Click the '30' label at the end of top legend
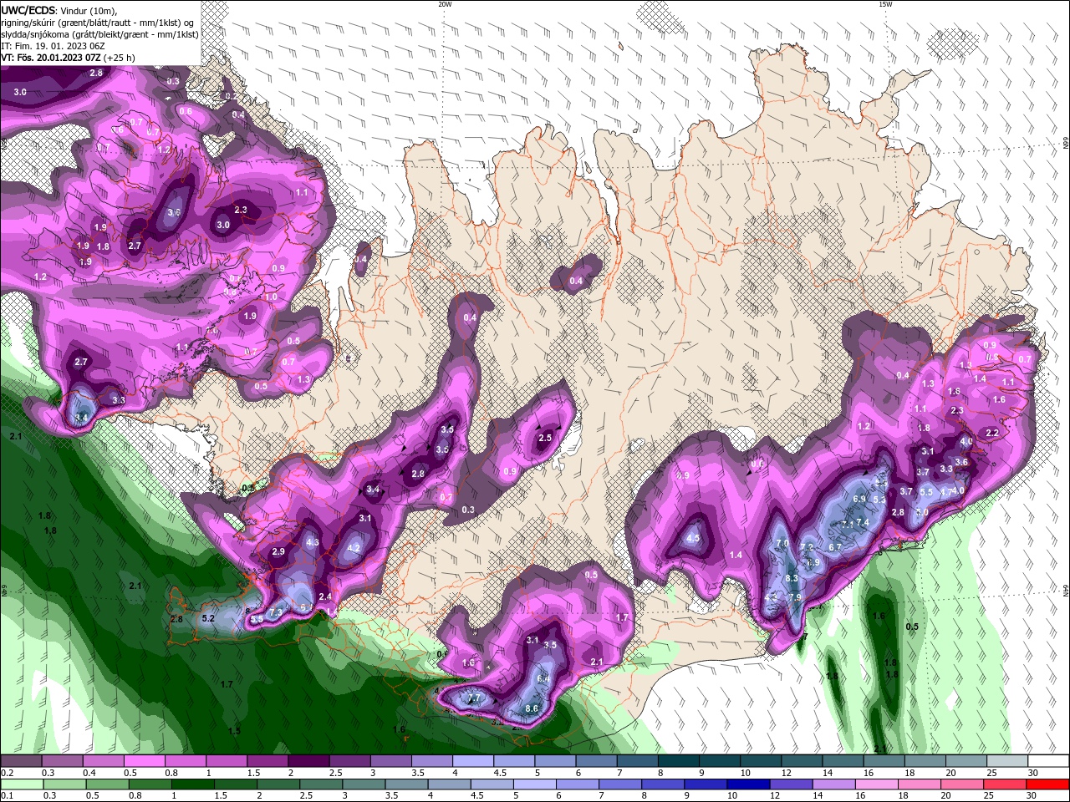This screenshot has height=802, width=1070. [x=1033, y=773]
